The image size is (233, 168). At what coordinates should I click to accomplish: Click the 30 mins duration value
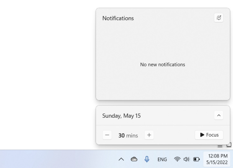128,136
